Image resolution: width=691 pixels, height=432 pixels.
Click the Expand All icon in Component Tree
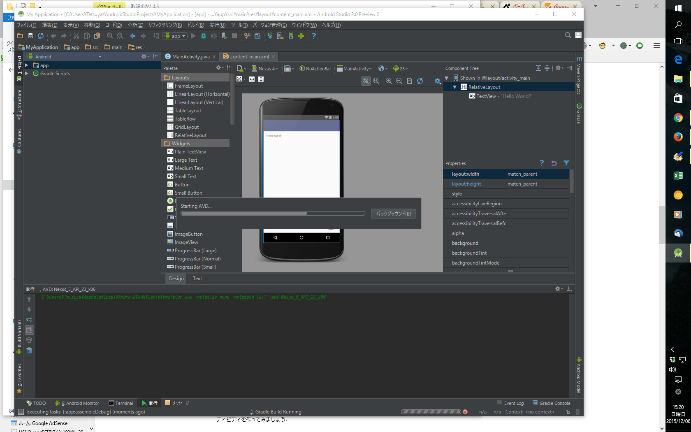(x=538, y=68)
